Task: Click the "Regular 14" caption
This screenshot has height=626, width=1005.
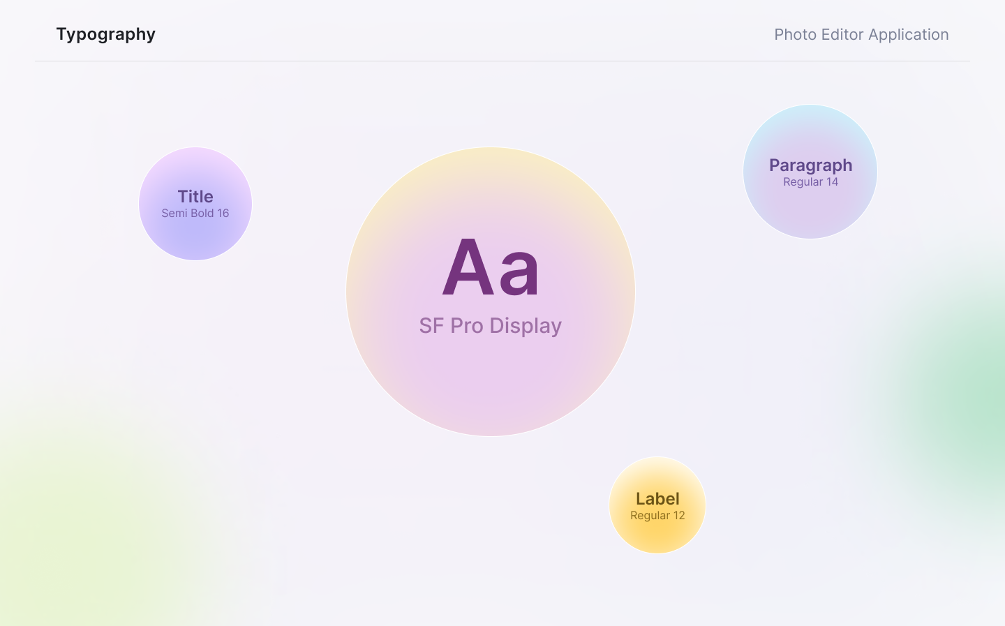Action: (810, 182)
